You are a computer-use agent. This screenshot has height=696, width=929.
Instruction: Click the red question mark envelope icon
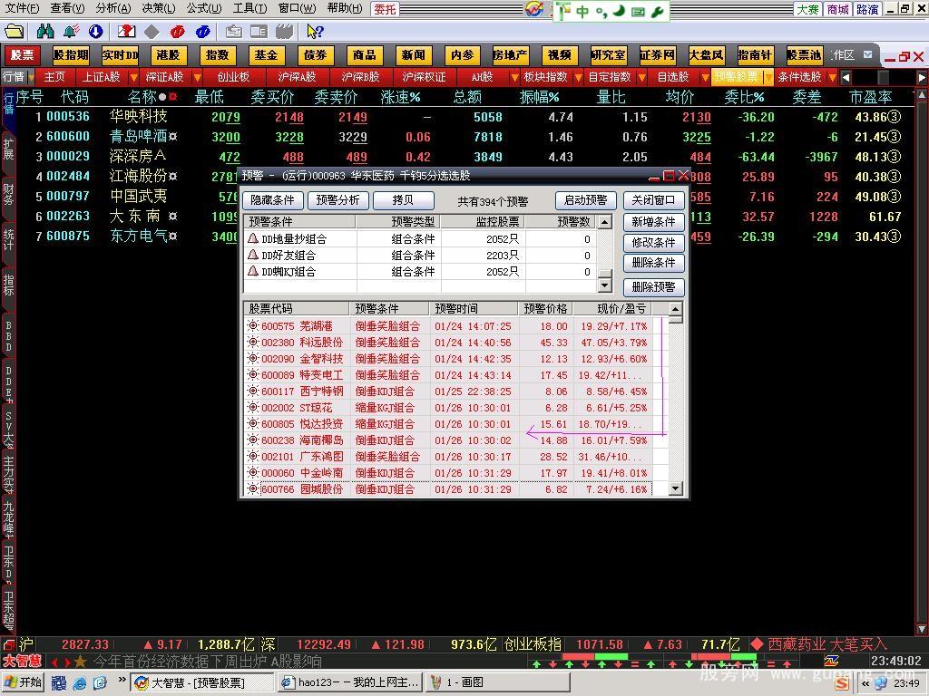tap(126, 32)
